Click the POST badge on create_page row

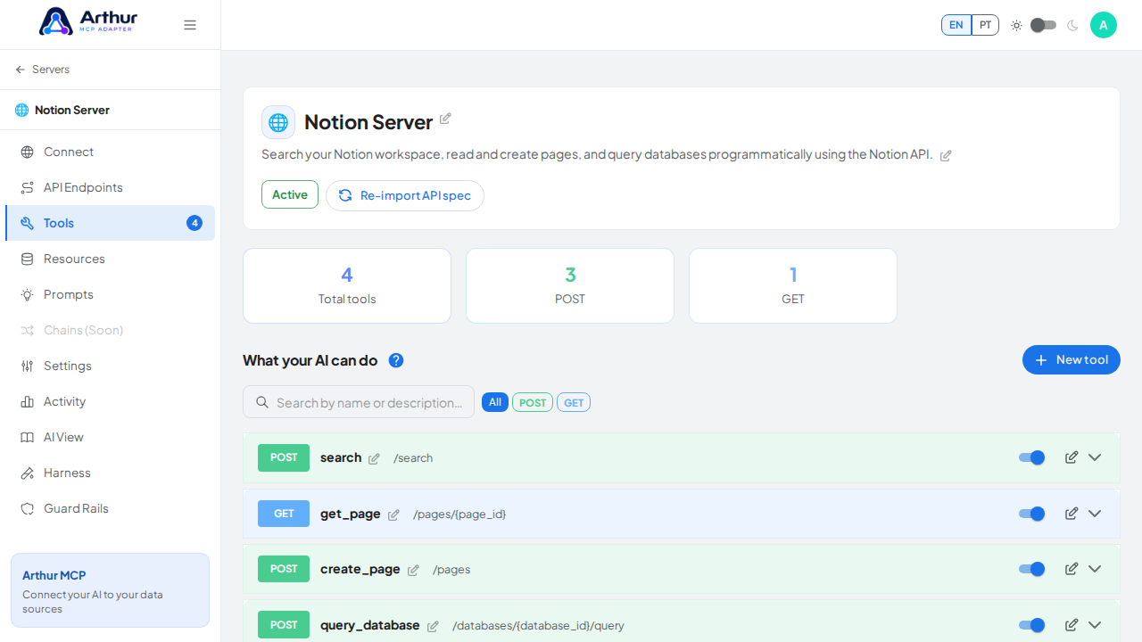point(284,569)
